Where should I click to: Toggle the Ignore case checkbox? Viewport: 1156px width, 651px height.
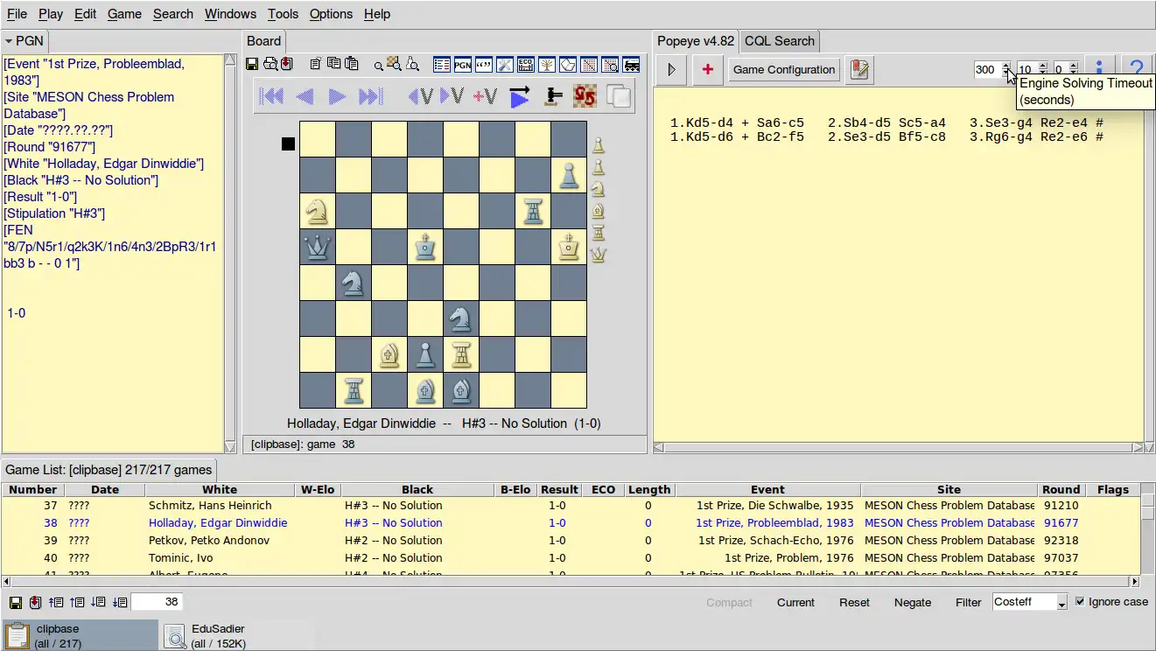1080,602
